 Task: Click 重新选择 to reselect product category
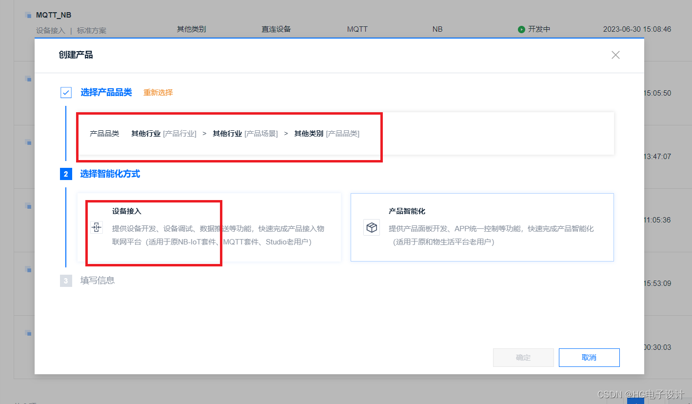[x=158, y=92]
